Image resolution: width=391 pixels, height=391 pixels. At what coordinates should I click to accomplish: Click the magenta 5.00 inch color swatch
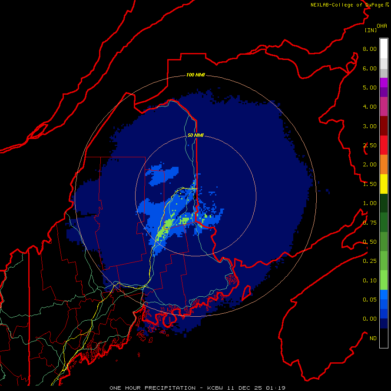[384, 83]
